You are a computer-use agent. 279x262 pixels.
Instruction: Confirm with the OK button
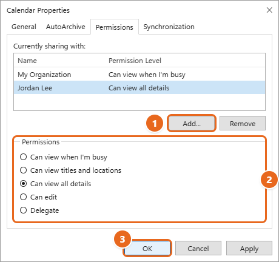click(x=147, y=249)
